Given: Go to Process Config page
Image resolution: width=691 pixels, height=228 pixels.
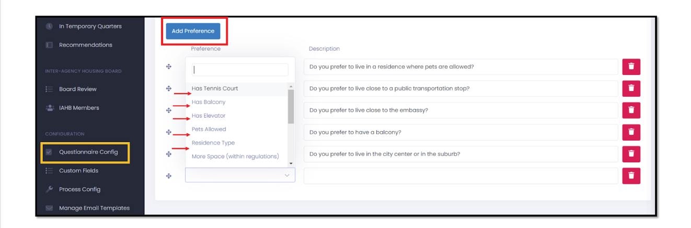Looking at the screenshot, I should tap(79, 189).
